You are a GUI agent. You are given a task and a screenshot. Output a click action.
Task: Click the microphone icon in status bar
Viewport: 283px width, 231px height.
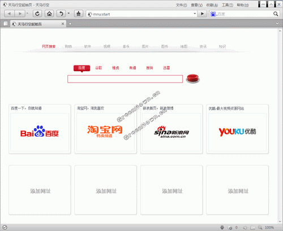[222, 228]
